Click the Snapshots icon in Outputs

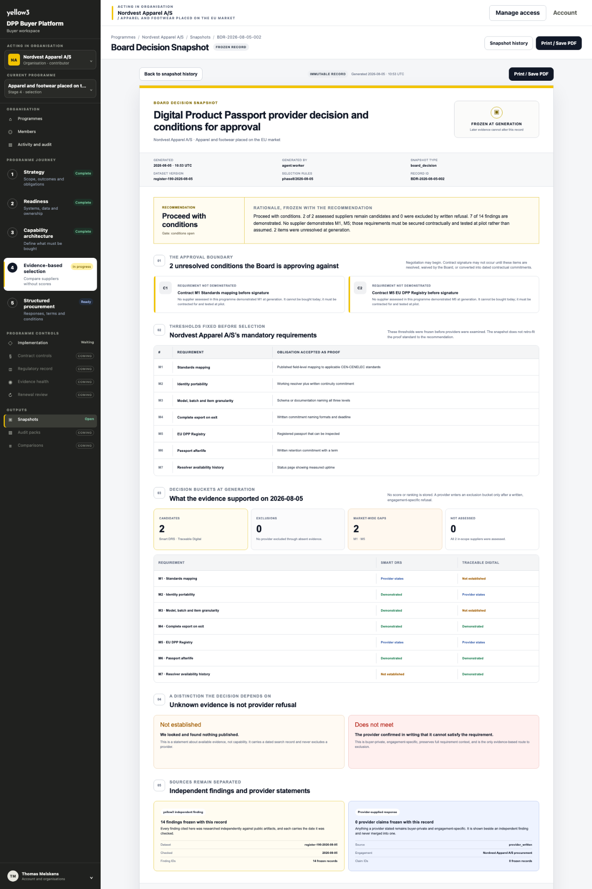coord(10,420)
